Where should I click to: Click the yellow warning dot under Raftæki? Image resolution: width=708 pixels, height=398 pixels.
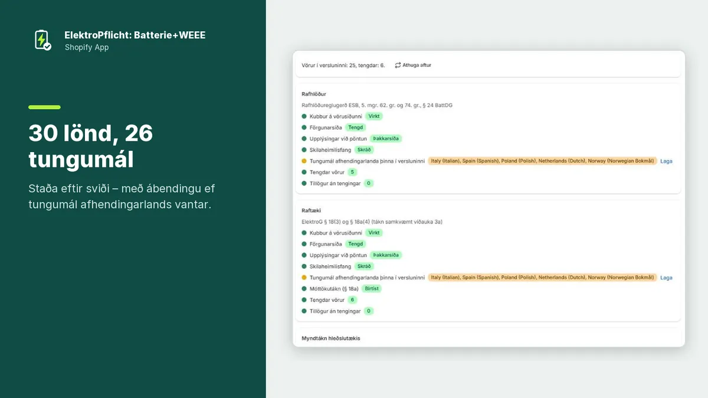coord(304,278)
